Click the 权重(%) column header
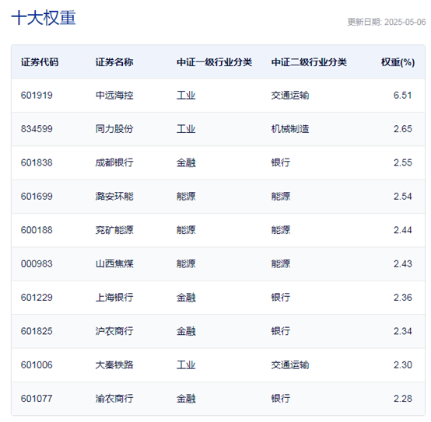The width and height of the screenshot is (431, 422). pos(398,62)
